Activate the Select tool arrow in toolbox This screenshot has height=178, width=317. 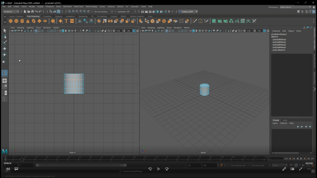[5, 30]
